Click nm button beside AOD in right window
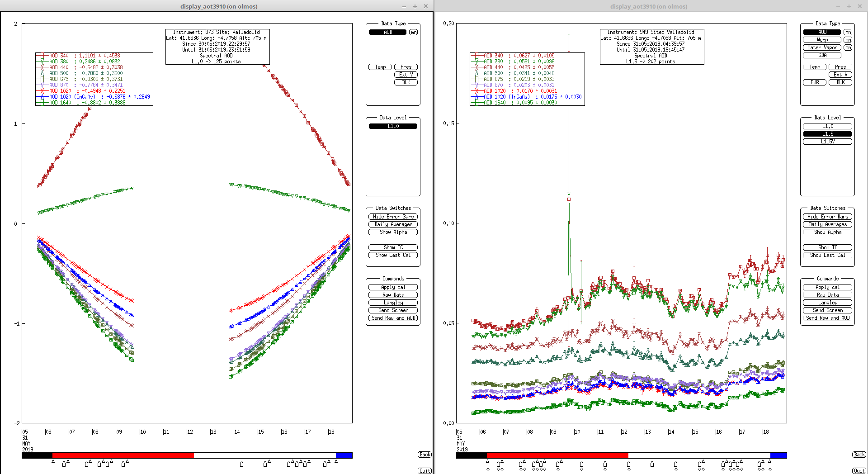This screenshot has height=474, width=868. 848,32
